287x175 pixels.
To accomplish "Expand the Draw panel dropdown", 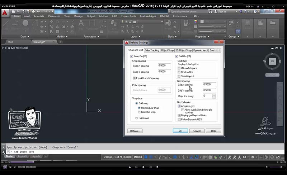I will click(25, 37).
